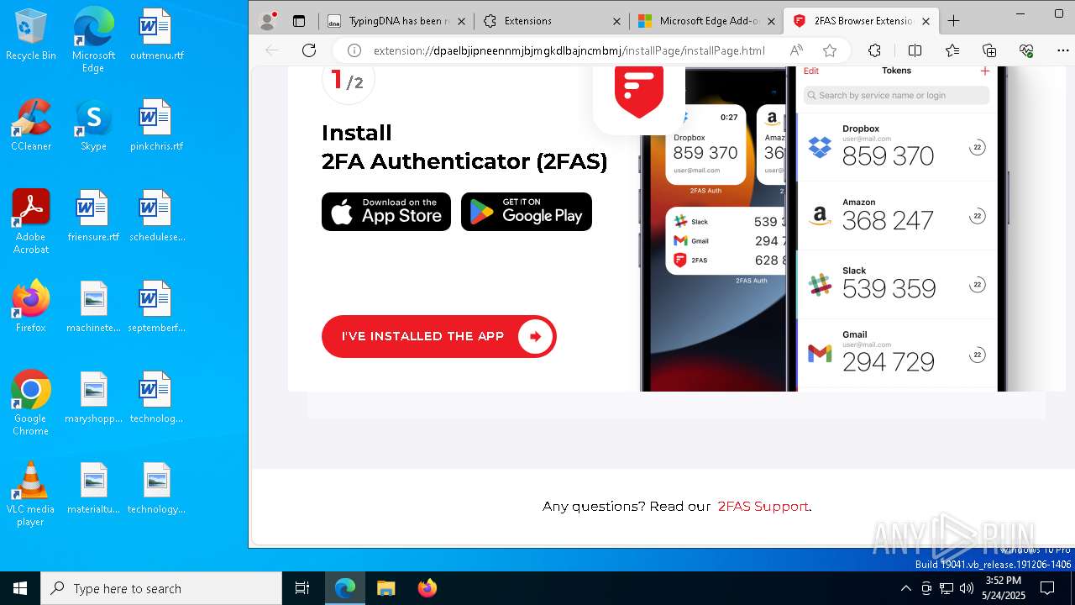Open Edge profile avatar icon
This screenshot has width=1075, height=605.
[269, 20]
